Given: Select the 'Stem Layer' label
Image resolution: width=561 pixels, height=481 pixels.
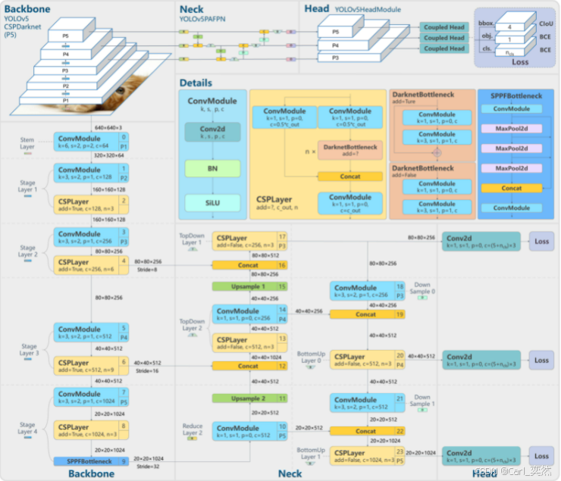Looking at the screenshot, I should tap(27, 143).
